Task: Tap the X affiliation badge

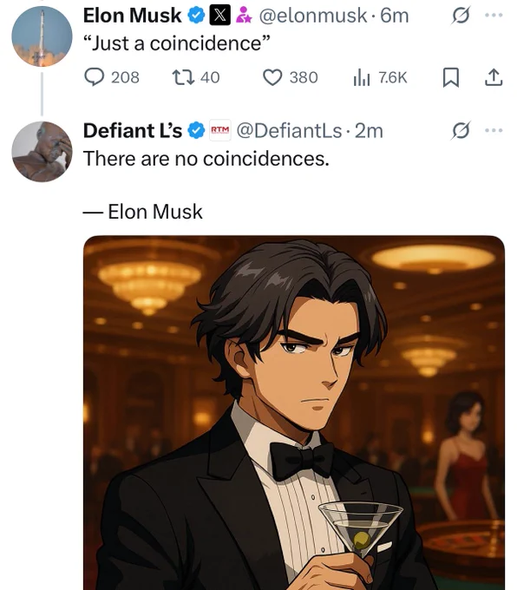Action: click(x=219, y=16)
